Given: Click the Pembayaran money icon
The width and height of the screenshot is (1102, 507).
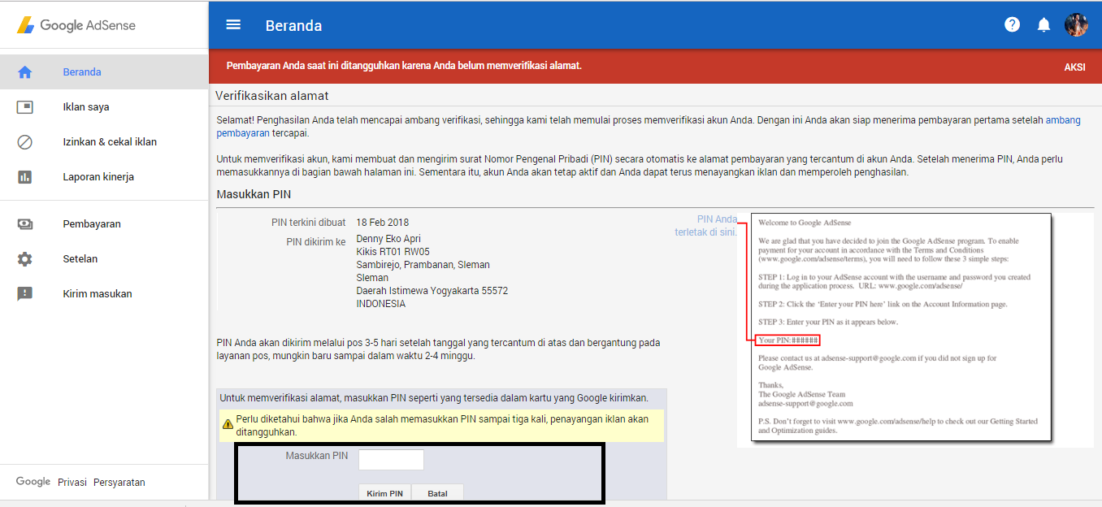Looking at the screenshot, I should point(24,223).
